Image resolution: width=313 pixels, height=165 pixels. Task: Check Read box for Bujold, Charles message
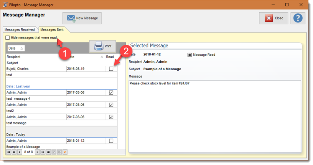pyautogui.click(x=111, y=69)
